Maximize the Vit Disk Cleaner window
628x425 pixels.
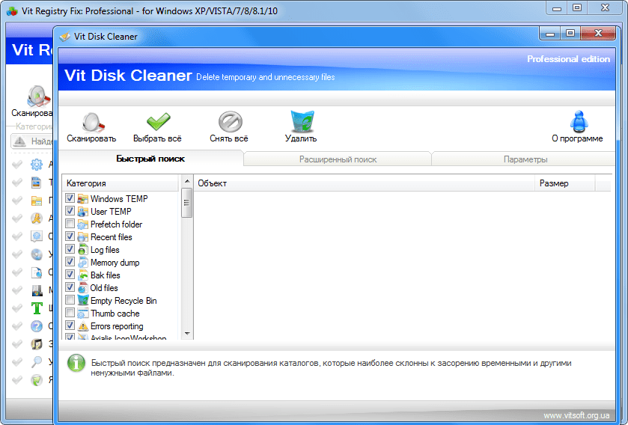(x=570, y=33)
